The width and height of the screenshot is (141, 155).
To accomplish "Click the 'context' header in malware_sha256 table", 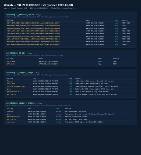I will [125, 20].
